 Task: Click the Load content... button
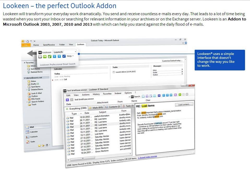[x=184, y=104]
